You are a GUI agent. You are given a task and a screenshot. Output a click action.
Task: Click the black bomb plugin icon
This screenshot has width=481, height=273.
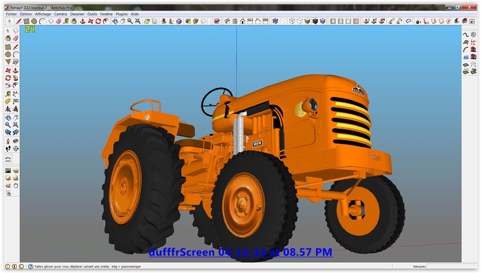pyautogui.click(x=418, y=21)
